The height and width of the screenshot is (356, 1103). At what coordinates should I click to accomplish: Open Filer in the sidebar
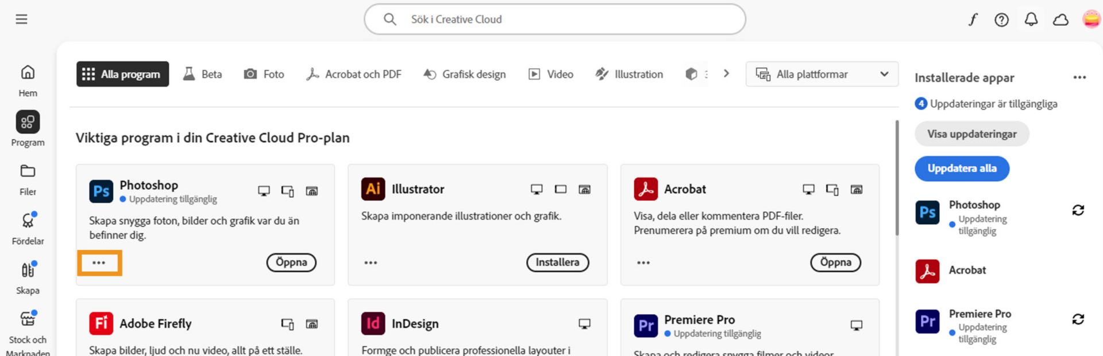tap(28, 179)
